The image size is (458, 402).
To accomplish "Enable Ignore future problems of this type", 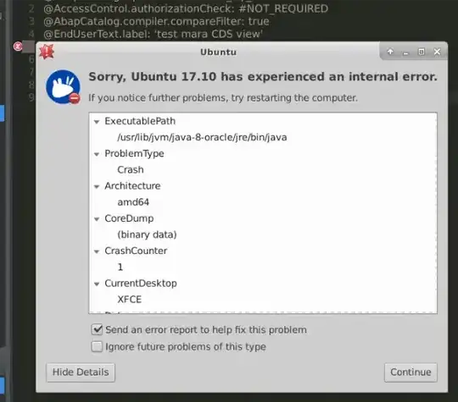I will [x=97, y=347].
